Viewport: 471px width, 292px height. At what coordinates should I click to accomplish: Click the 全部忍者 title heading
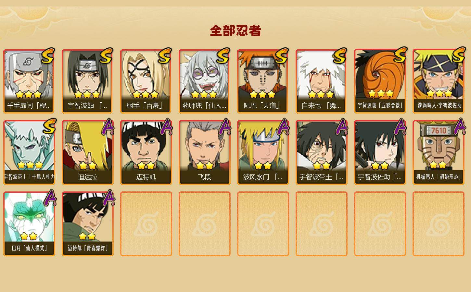click(235, 31)
